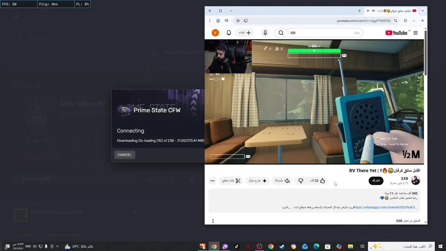The height and width of the screenshot is (251, 446).
Task: Share the video
Action: tap(283, 181)
